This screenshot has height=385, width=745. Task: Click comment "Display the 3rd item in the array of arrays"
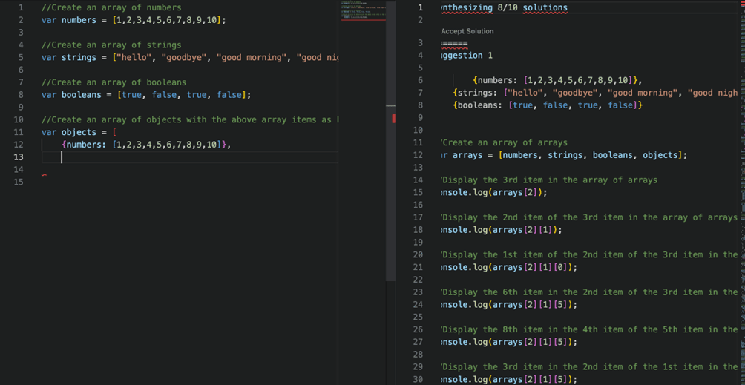(549, 180)
